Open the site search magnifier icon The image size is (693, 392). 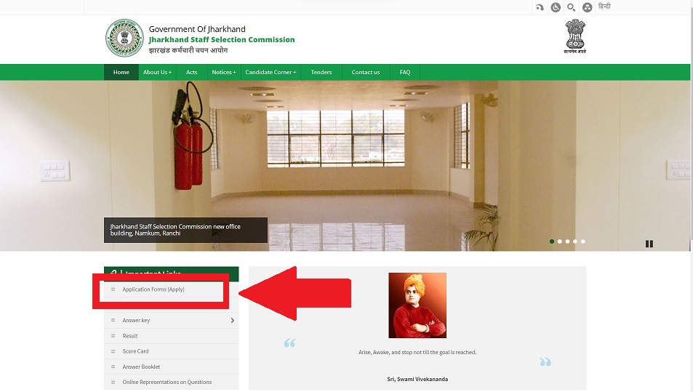(x=571, y=7)
